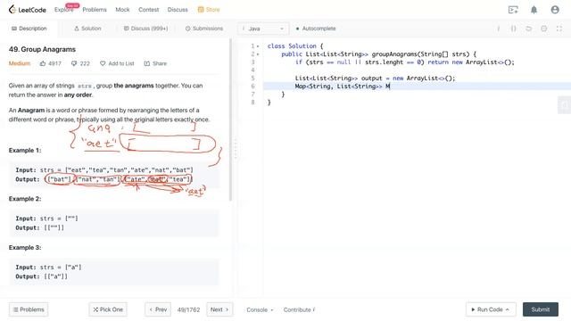Toggle fullscreen editor mode icon

(559, 29)
